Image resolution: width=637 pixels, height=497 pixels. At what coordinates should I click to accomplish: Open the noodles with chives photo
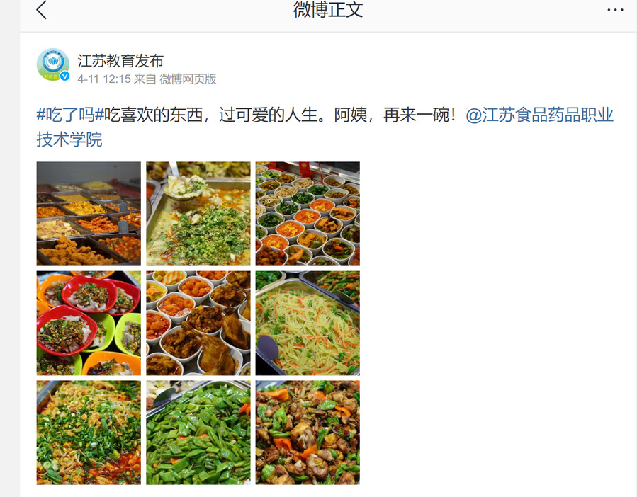click(x=89, y=433)
